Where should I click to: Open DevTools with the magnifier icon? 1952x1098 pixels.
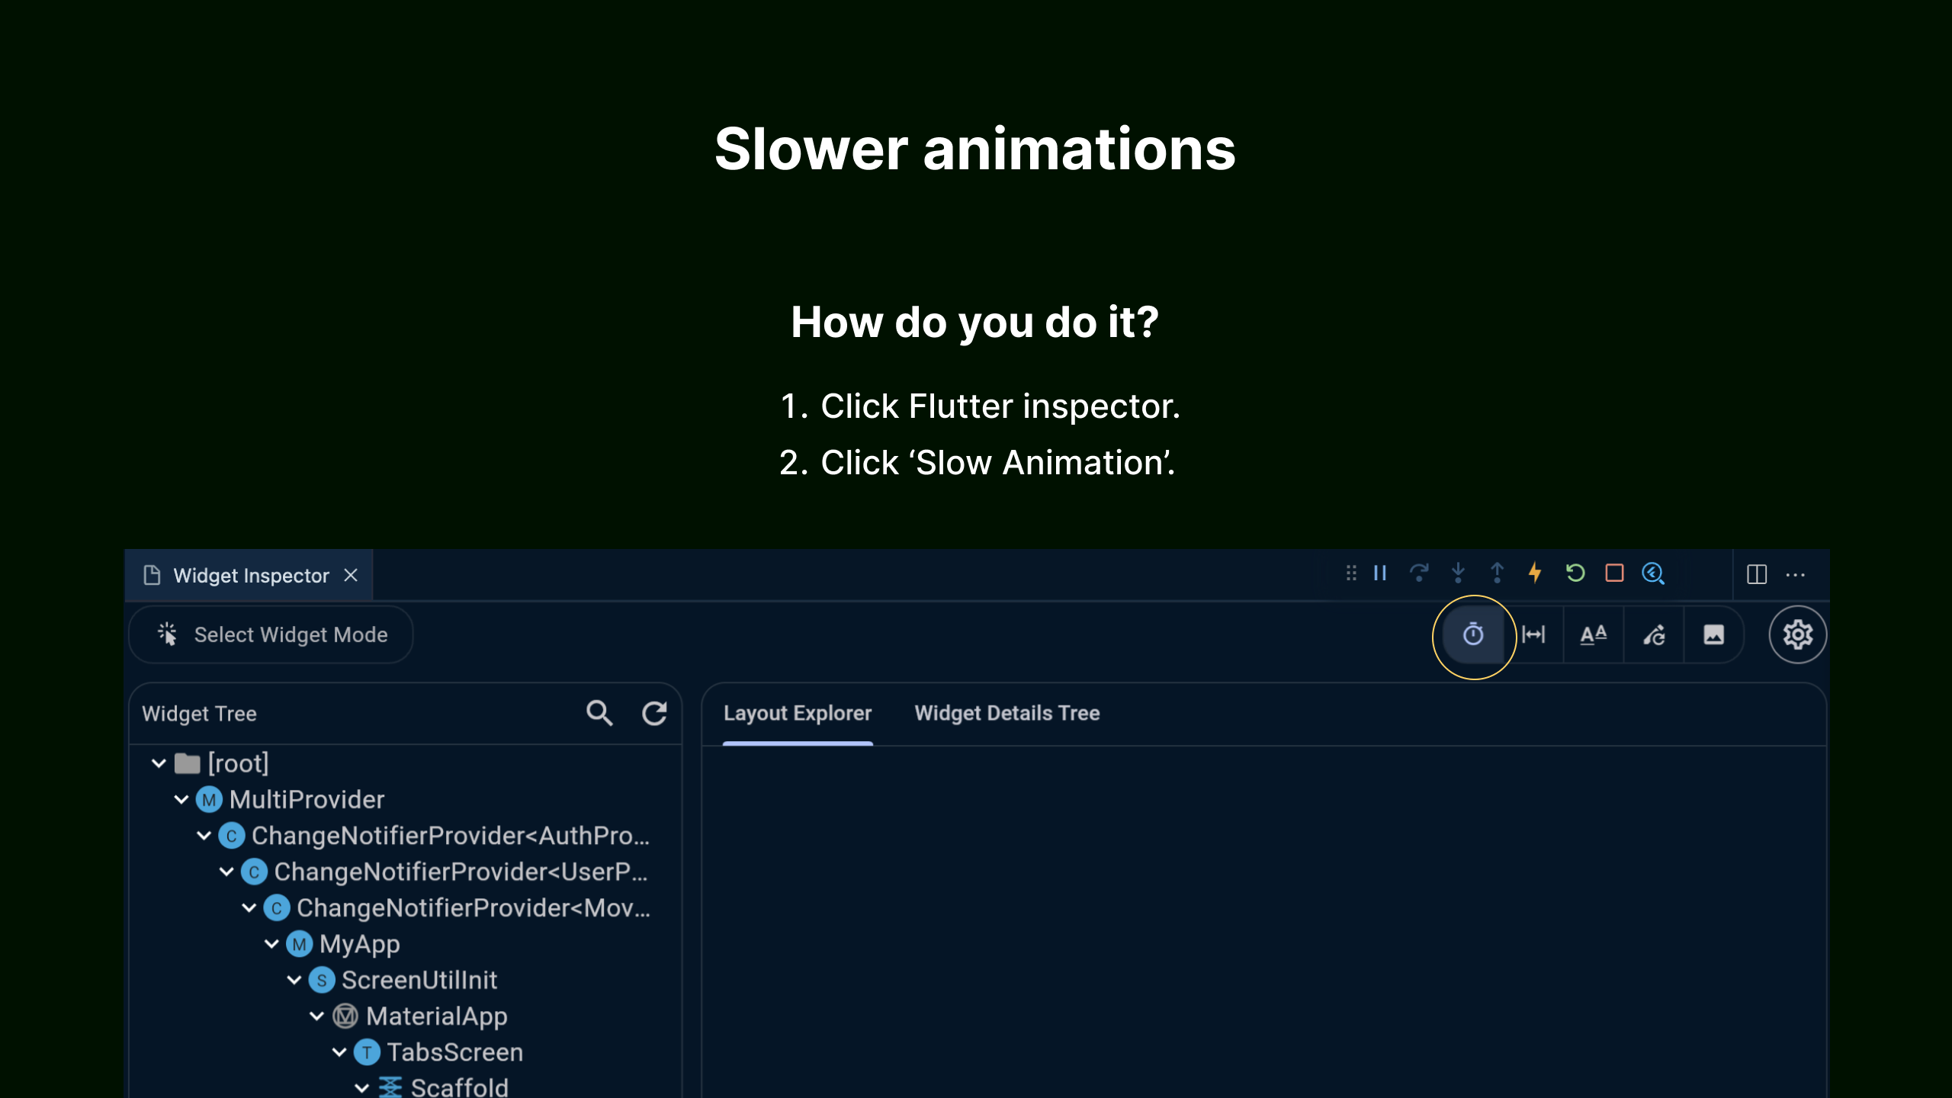[1653, 573]
